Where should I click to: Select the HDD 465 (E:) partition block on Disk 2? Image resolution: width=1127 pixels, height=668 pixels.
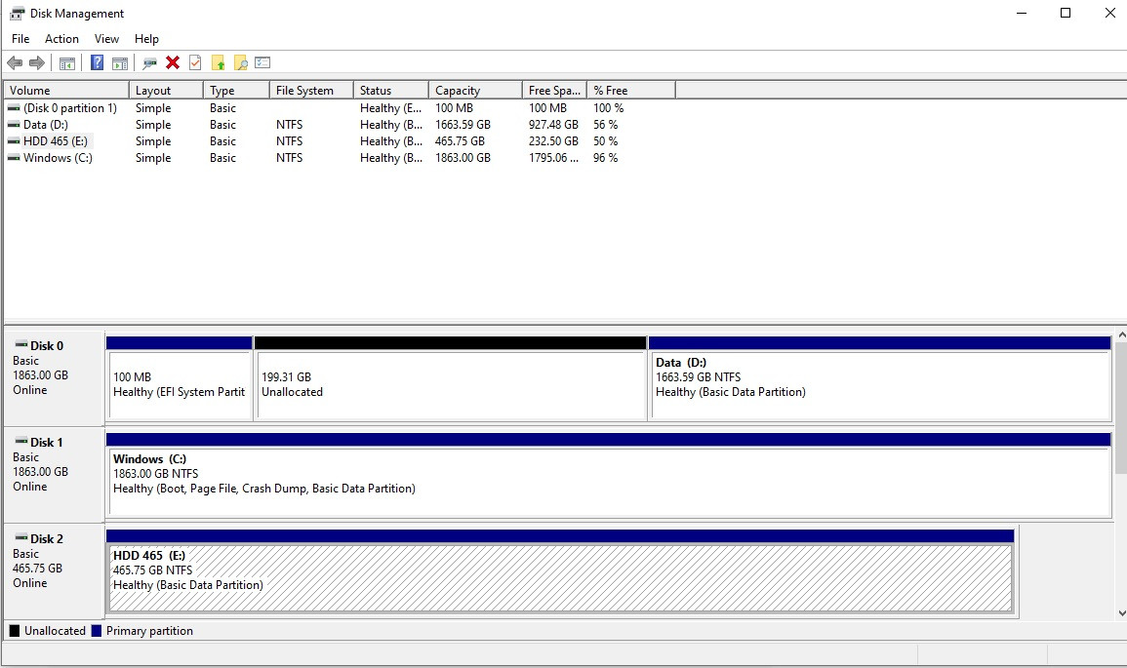point(560,571)
